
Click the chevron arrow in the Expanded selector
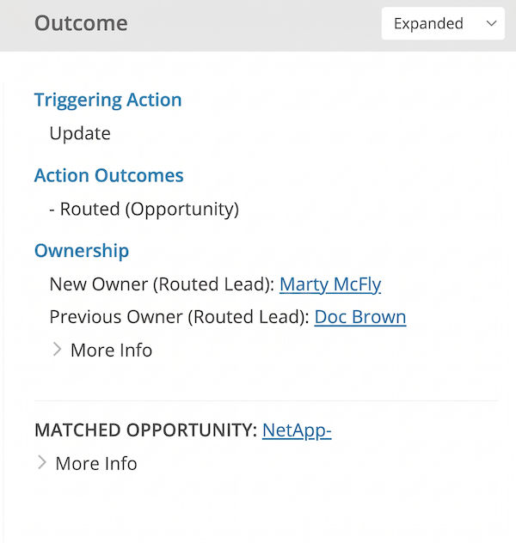tap(491, 24)
